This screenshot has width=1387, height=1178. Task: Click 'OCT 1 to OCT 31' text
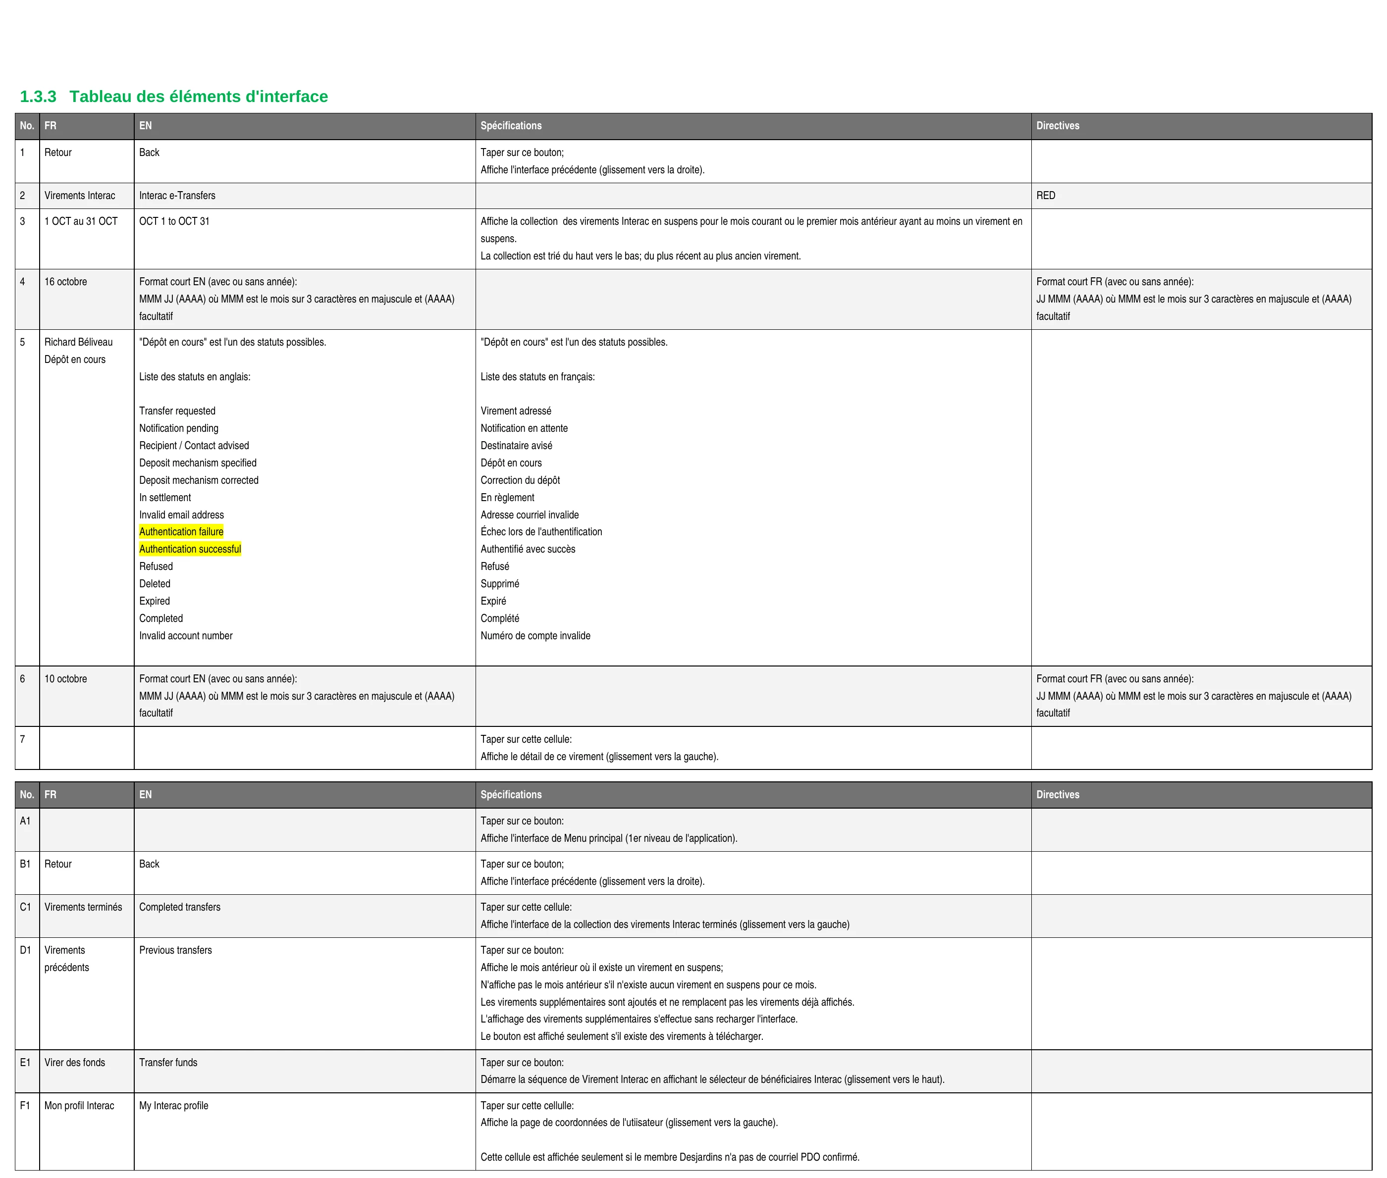[174, 221]
